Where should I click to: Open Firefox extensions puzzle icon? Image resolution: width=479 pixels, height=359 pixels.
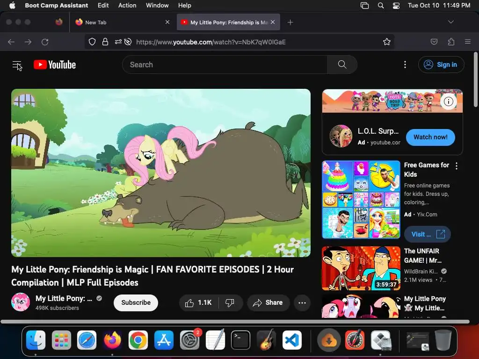(451, 42)
